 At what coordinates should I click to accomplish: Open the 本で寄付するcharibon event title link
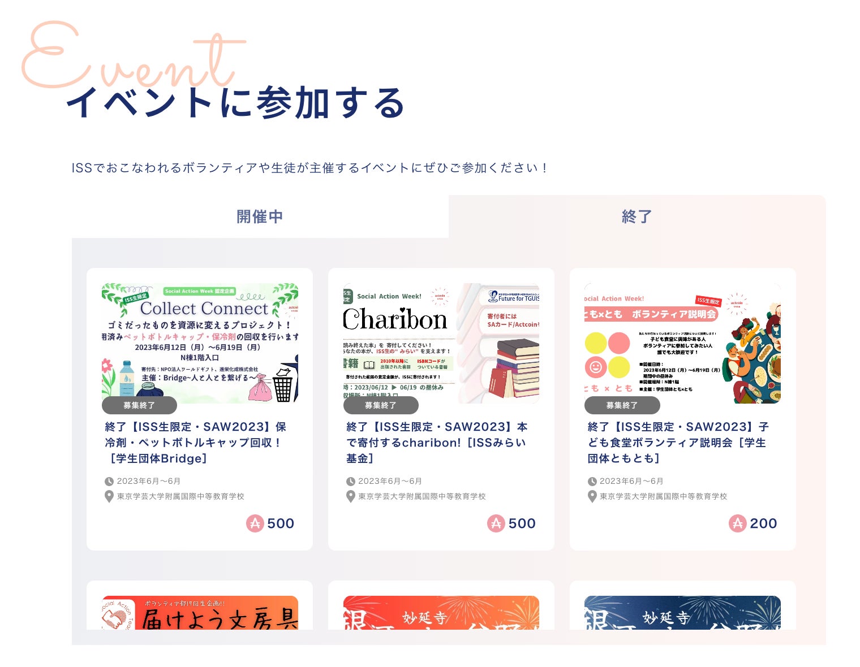point(437,443)
